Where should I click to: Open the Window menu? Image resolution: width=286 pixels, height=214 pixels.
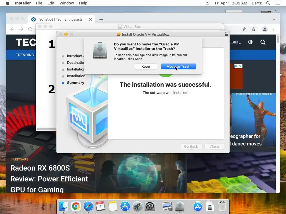click(x=66, y=3)
